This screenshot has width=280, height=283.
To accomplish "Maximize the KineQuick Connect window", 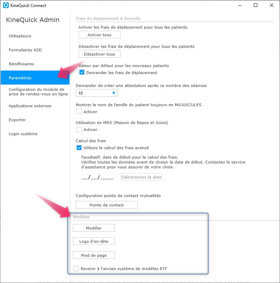I will [256, 5].
